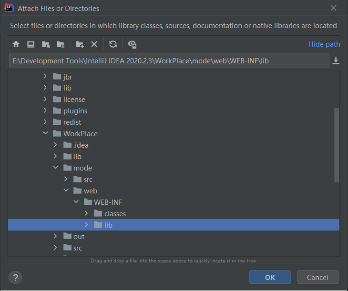Click the Hide path link
348x291 pixels.
[324, 44]
